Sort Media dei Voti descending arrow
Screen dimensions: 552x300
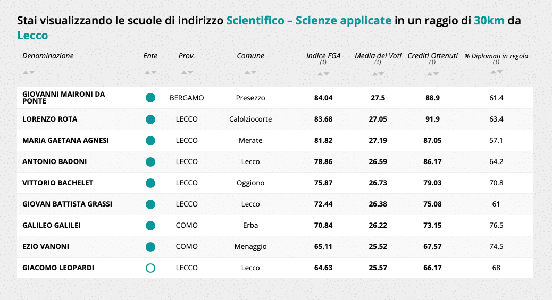click(381, 74)
